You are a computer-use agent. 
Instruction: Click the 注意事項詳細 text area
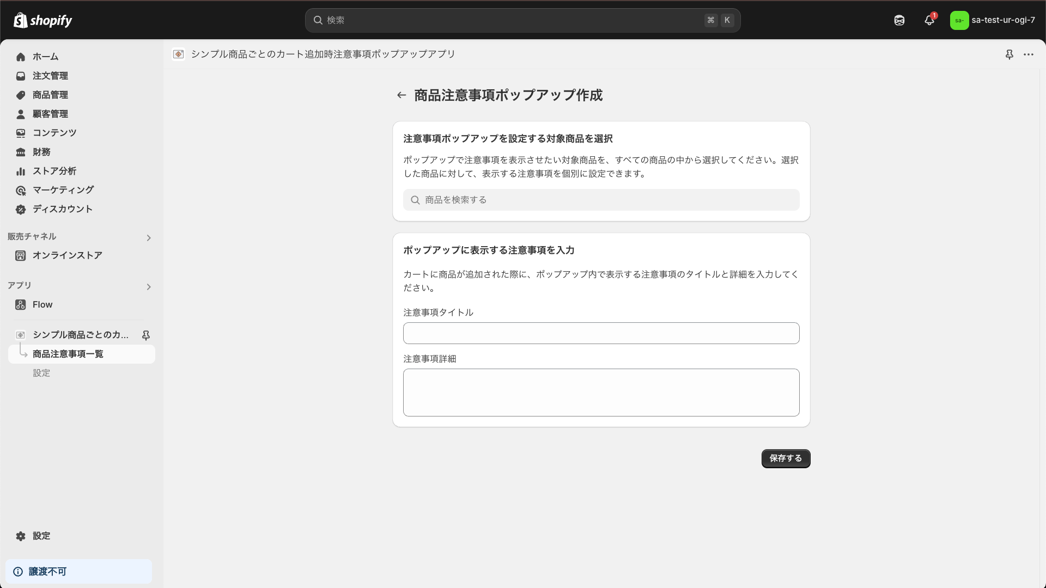tap(601, 392)
